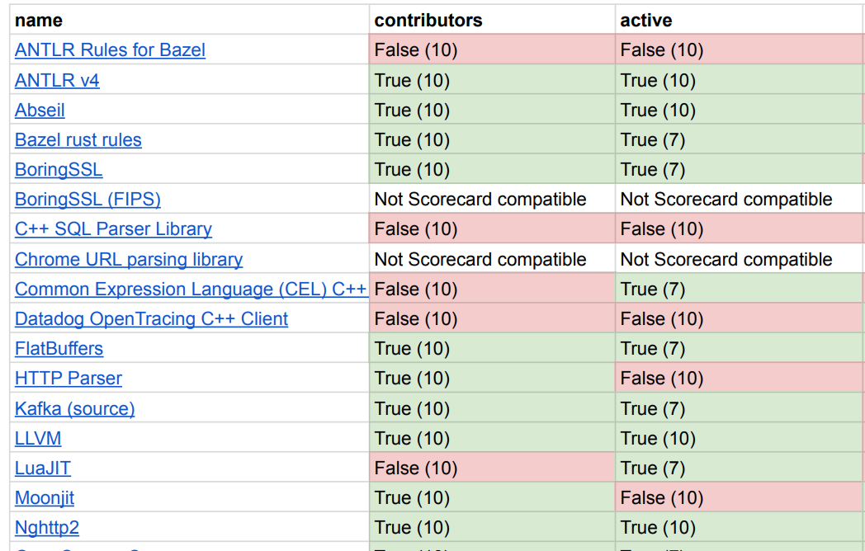Open the ANTLR v4 link

[x=57, y=81]
